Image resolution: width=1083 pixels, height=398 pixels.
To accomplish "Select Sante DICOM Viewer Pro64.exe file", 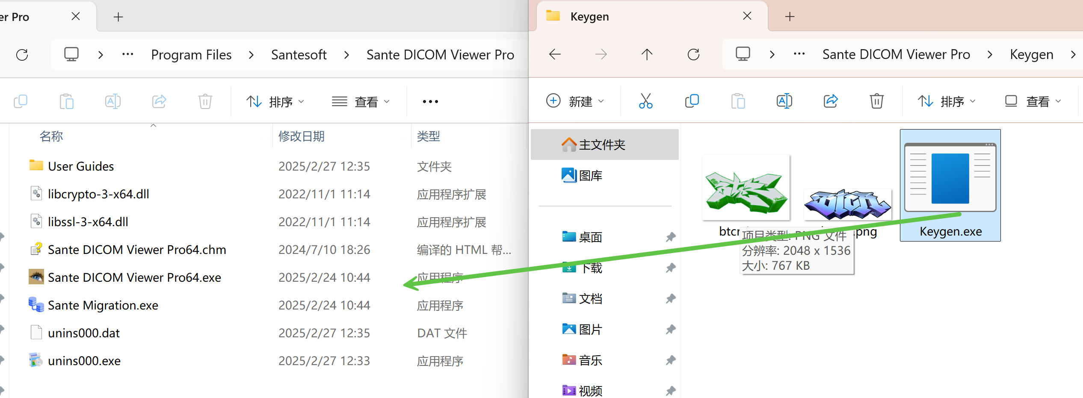I will (x=134, y=277).
